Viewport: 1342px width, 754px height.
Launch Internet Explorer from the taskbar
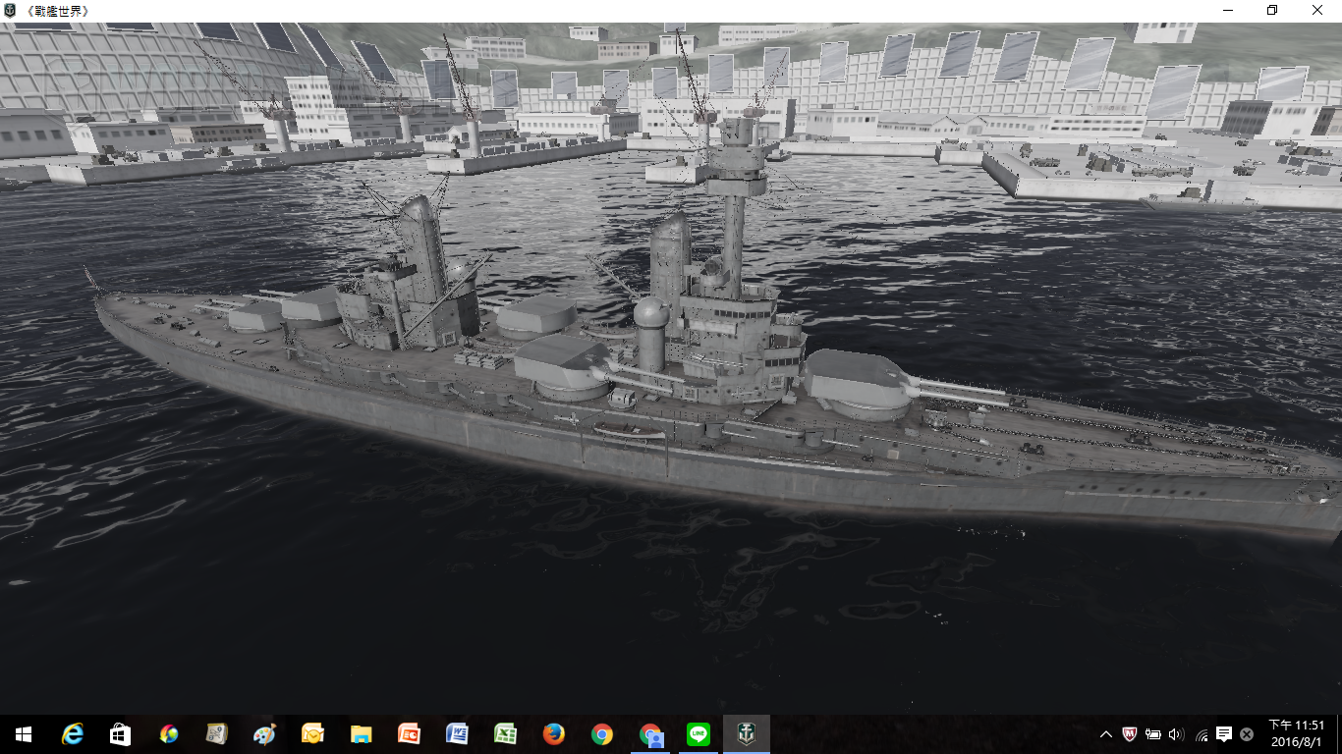(72, 734)
